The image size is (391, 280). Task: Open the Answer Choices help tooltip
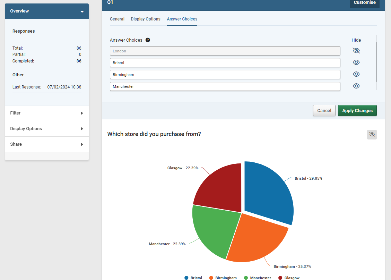point(148,40)
